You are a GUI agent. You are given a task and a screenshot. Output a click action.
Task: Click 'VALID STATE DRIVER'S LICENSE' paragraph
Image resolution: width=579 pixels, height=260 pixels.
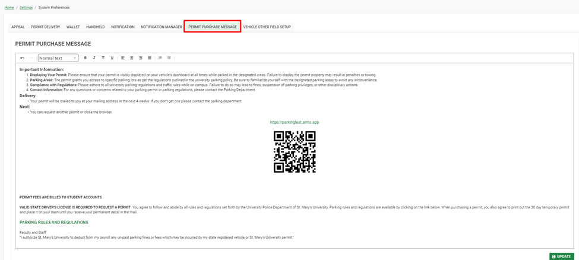[x=295, y=210]
